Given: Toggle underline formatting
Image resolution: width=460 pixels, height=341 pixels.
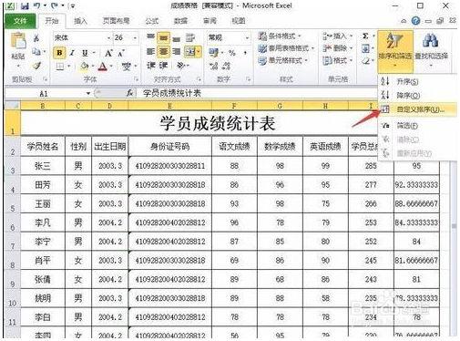Looking at the screenshot, I should [85, 53].
